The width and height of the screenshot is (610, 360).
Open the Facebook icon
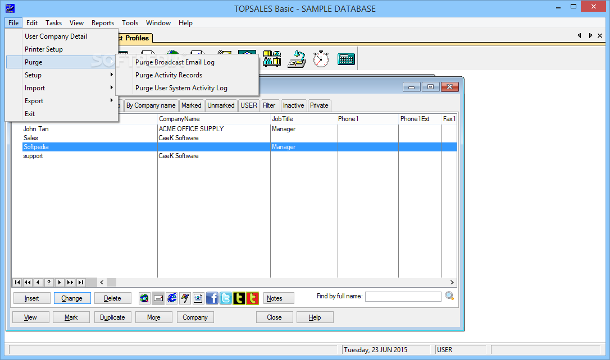point(212,298)
